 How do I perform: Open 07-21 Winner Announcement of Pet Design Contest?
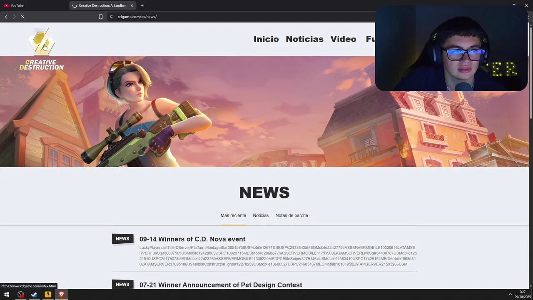pos(221,285)
